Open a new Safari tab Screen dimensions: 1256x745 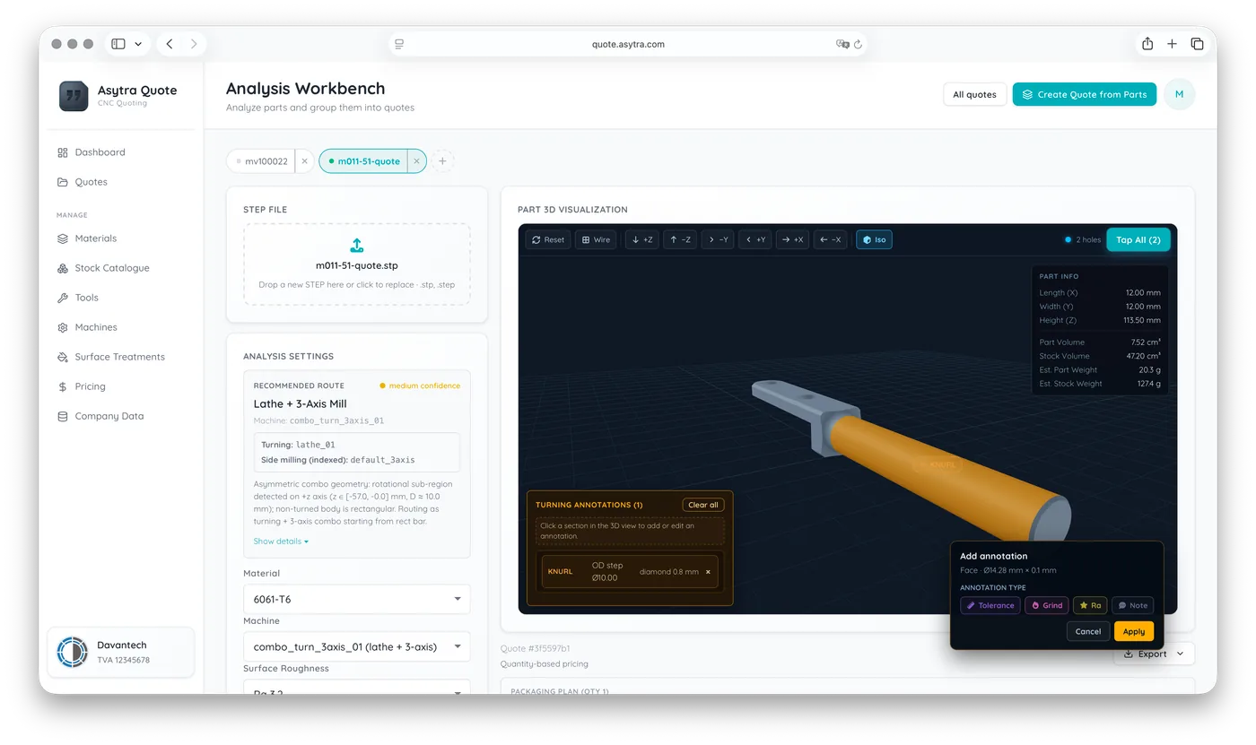1172,44
